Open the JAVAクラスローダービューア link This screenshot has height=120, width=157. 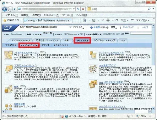(112, 107)
